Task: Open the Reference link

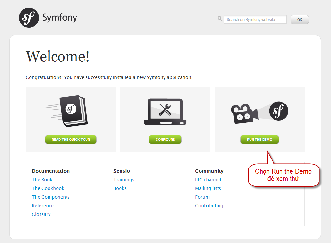Action: pos(43,206)
